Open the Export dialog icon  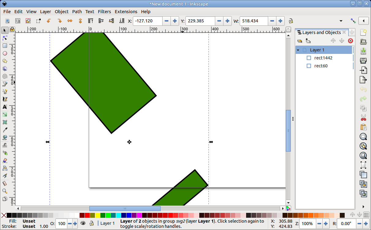click(363, 80)
